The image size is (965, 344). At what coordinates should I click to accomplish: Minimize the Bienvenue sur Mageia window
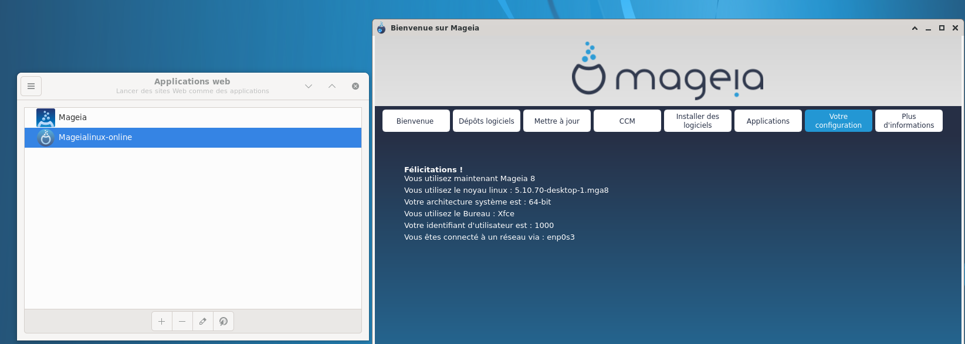point(929,28)
